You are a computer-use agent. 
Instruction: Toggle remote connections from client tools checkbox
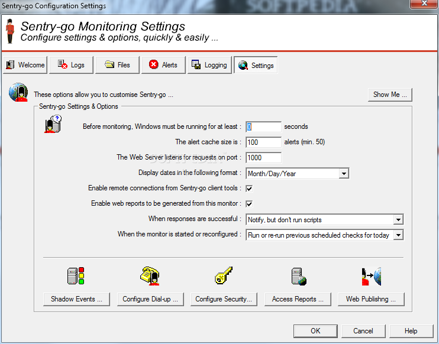pos(249,189)
